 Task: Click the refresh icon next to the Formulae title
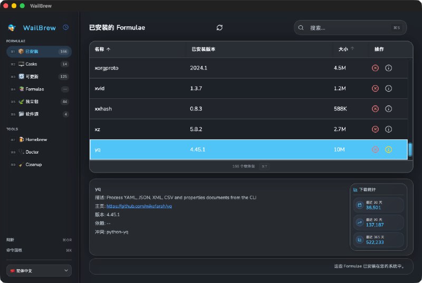[x=219, y=28]
